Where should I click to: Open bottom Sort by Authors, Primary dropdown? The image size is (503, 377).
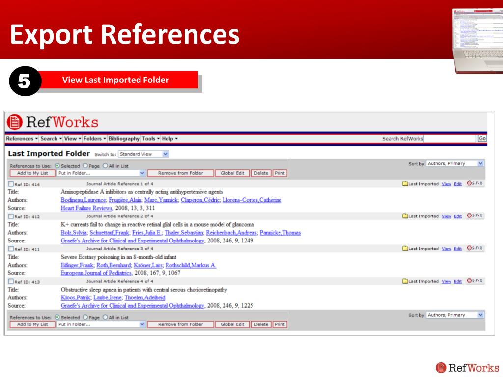455,315
